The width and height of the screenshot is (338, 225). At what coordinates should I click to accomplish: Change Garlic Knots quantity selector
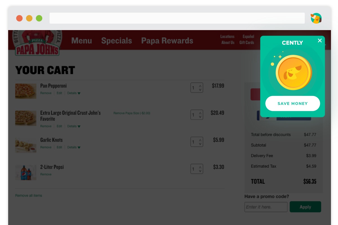click(x=197, y=142)
